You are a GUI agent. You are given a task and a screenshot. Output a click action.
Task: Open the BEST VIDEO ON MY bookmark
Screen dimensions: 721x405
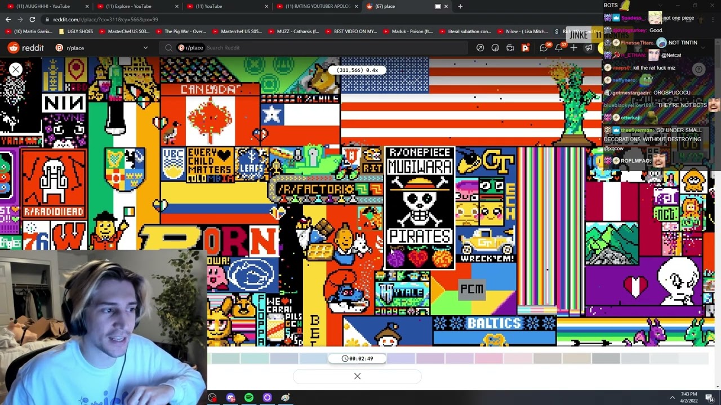click(x=351, y=31)
